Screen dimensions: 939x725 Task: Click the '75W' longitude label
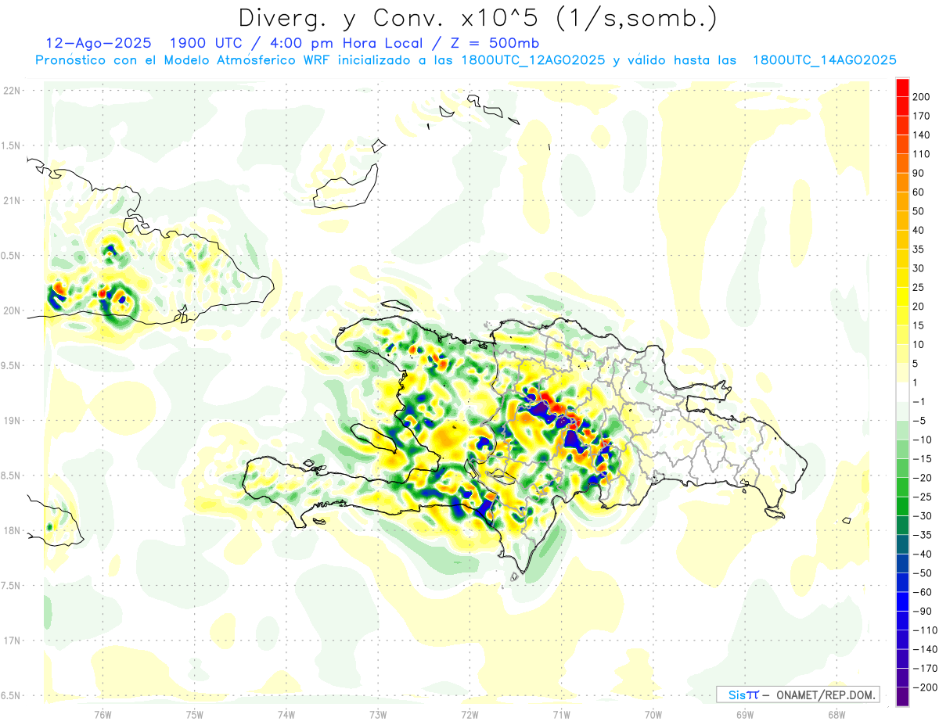click(x=195, y=715)
